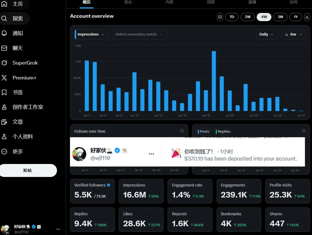Open the 更多 more-options circle icon
The height and width of the screenshot is (235, 312).
click(x=4, y=152)
